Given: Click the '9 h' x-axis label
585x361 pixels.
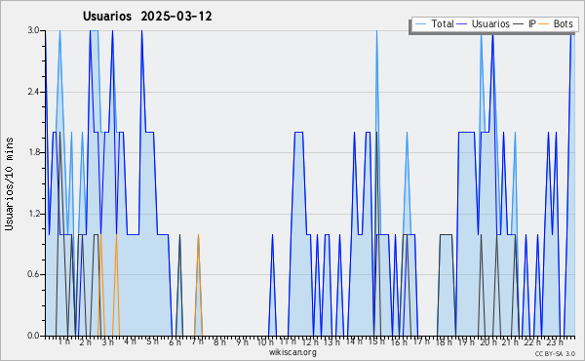Looking at the screenshot, I should (242, 342).
